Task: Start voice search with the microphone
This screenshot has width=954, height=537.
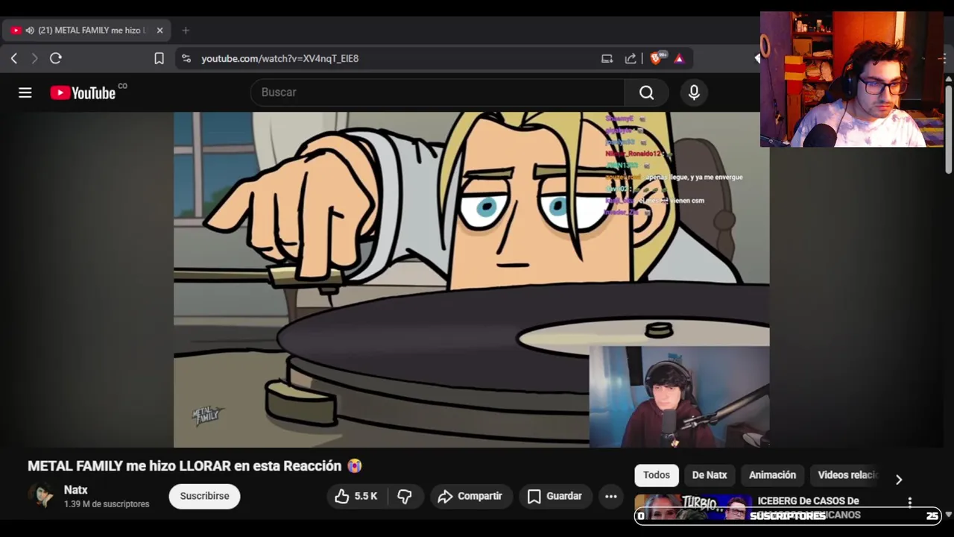Action: click(694, 92)
